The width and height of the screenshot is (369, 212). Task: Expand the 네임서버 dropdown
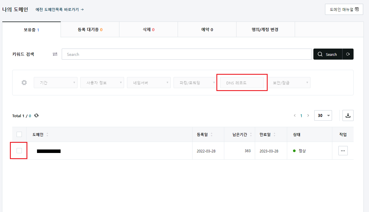[x=149, y=83]
